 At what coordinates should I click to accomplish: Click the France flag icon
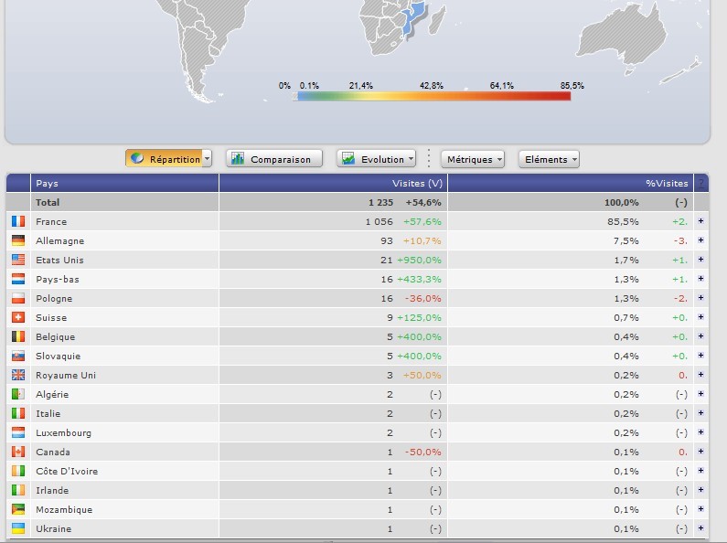(18, 221)
